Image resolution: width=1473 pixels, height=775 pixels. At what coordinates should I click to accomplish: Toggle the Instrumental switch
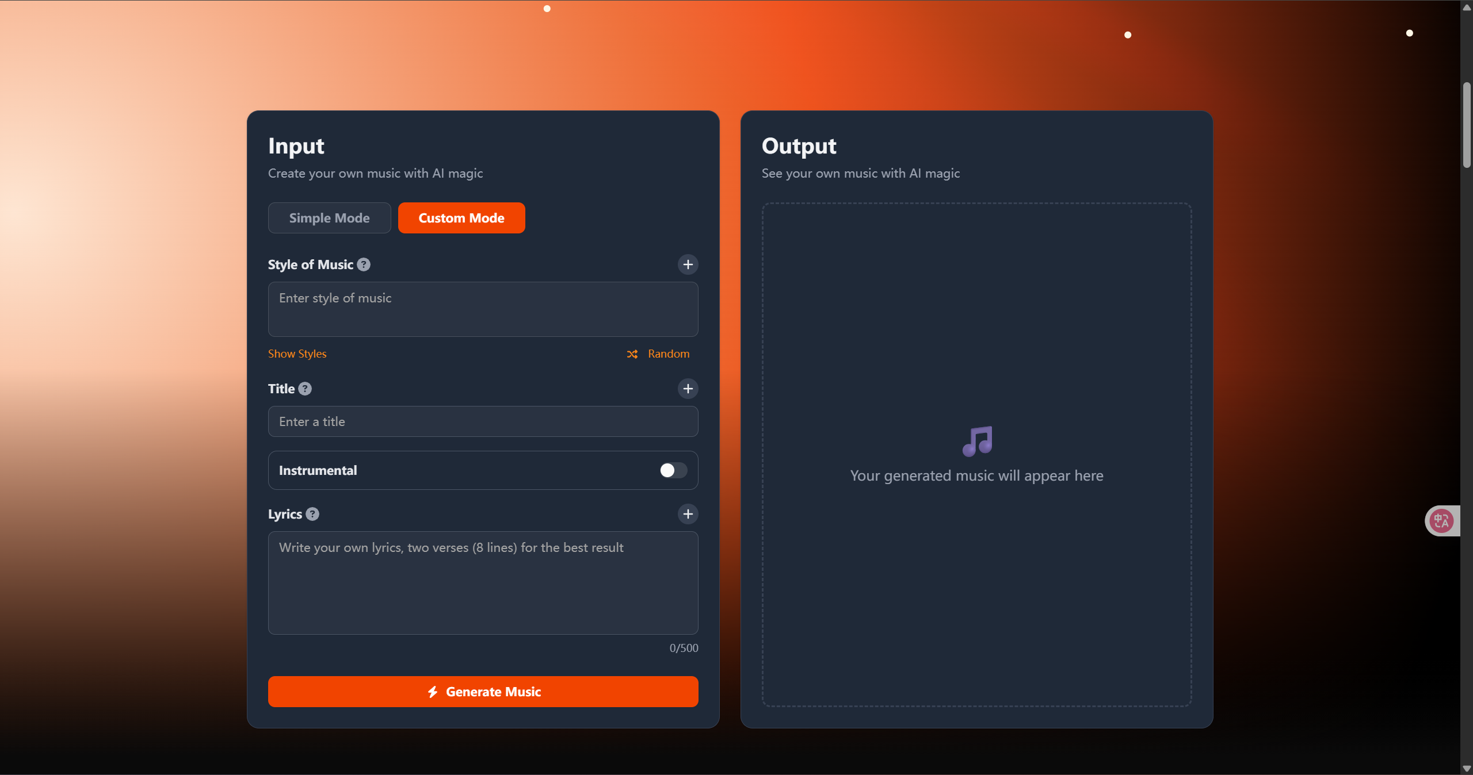pyautogui.click(x=673, y=470)
